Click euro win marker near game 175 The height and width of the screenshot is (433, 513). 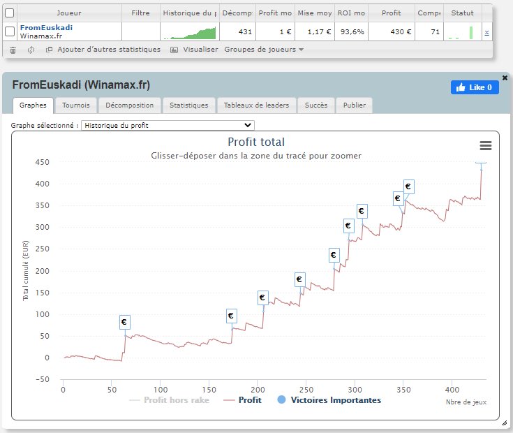pyautogui.click(x=231, y=316)
